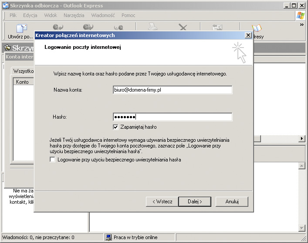Close the Kreator połączeń internetowych dialog
The width and height of the screenshot is (308, 243).
(248, 35)
